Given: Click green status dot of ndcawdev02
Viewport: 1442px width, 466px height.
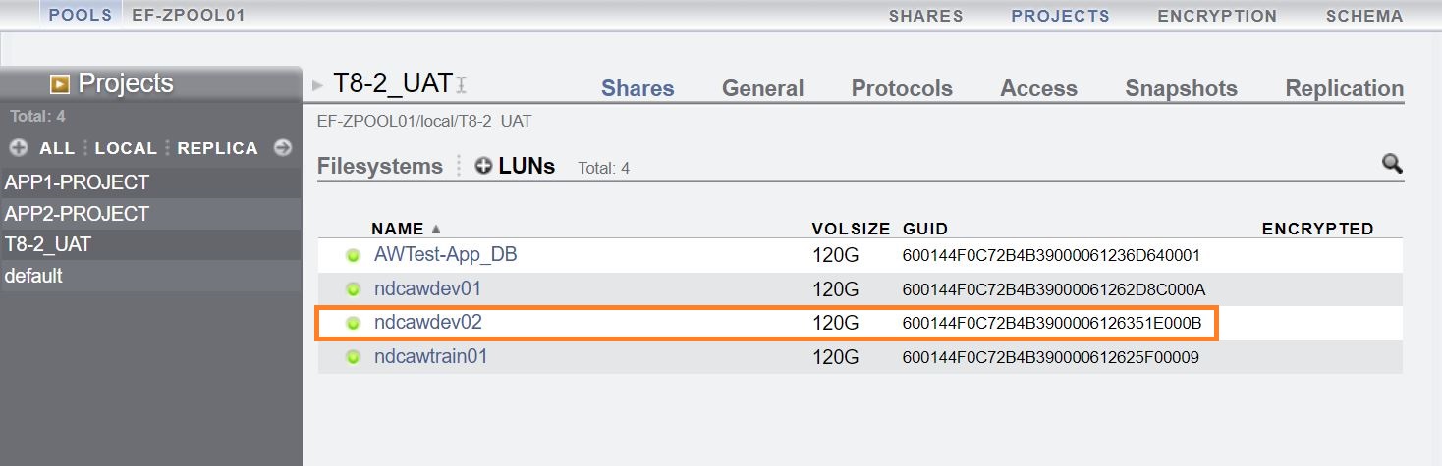Looking at the screenshot, I should point(354,323).
